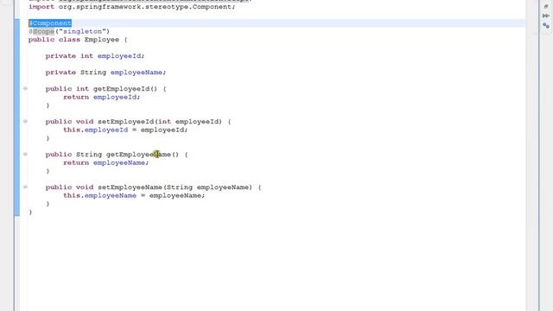The height and width of the screenshot is (311, 553).
Task: Collapse the setEmployeeName(String employeeName) fold marker
Action: tap(25, 187)
